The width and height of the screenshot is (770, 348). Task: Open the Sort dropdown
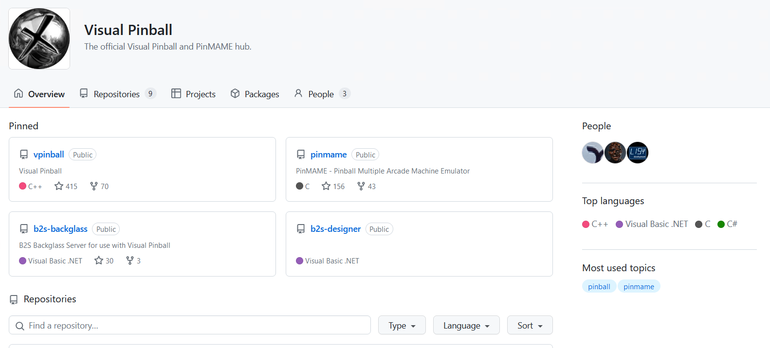point(530,325)
